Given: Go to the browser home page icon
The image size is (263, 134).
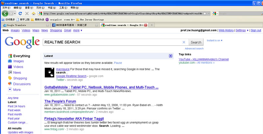Looking at the screenshot, I should [x=34, y=14].
